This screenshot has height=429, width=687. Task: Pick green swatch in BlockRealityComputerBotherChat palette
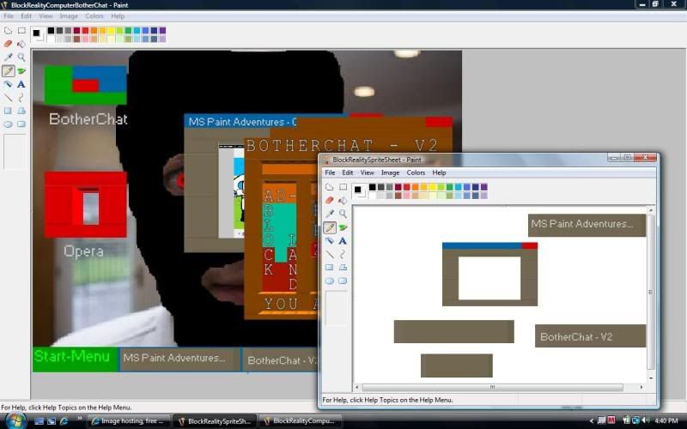(128, 31)
